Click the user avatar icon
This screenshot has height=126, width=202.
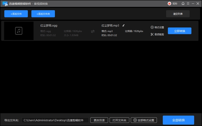169,4
